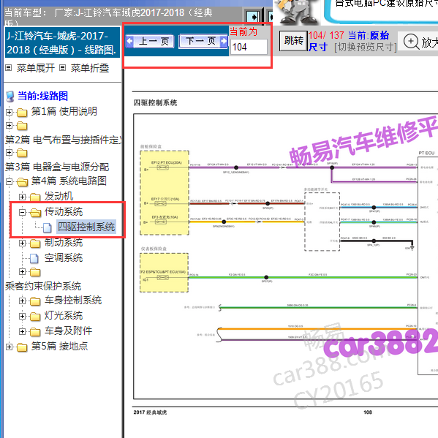Collapse the 第4篇 系统电路图 node

pos(9,181)
